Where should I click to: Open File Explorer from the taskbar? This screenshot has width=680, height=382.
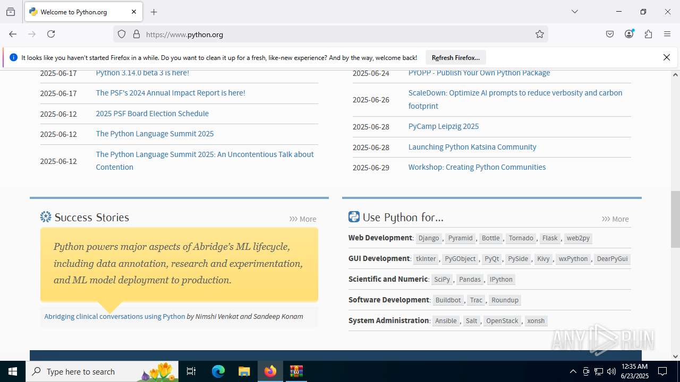244,371
